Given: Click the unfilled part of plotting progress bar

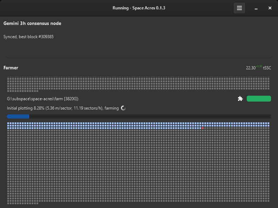Looking at the screenshot, I should tap(149, 116).
